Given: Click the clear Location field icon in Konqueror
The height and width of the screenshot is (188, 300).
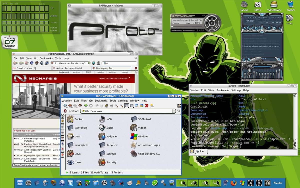Looking at the screenshot, I should coord(65,111).
